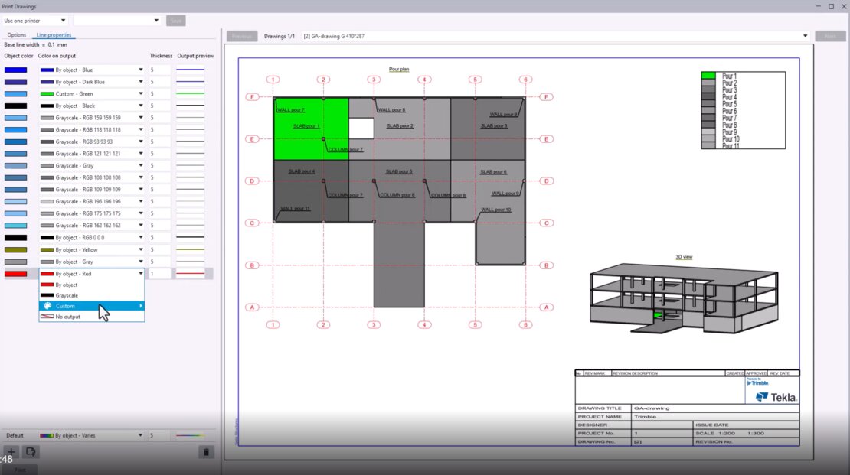Click the Save button

tap(175, 21)
